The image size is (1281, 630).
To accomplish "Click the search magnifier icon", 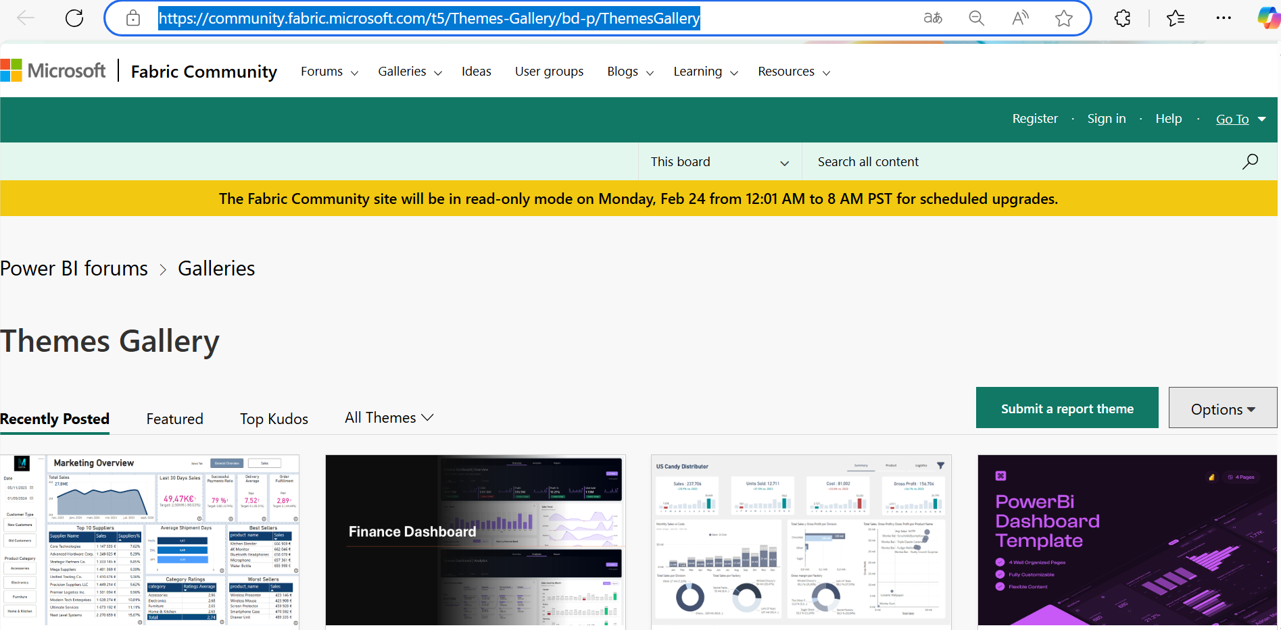I will (x=1250, y=161).
